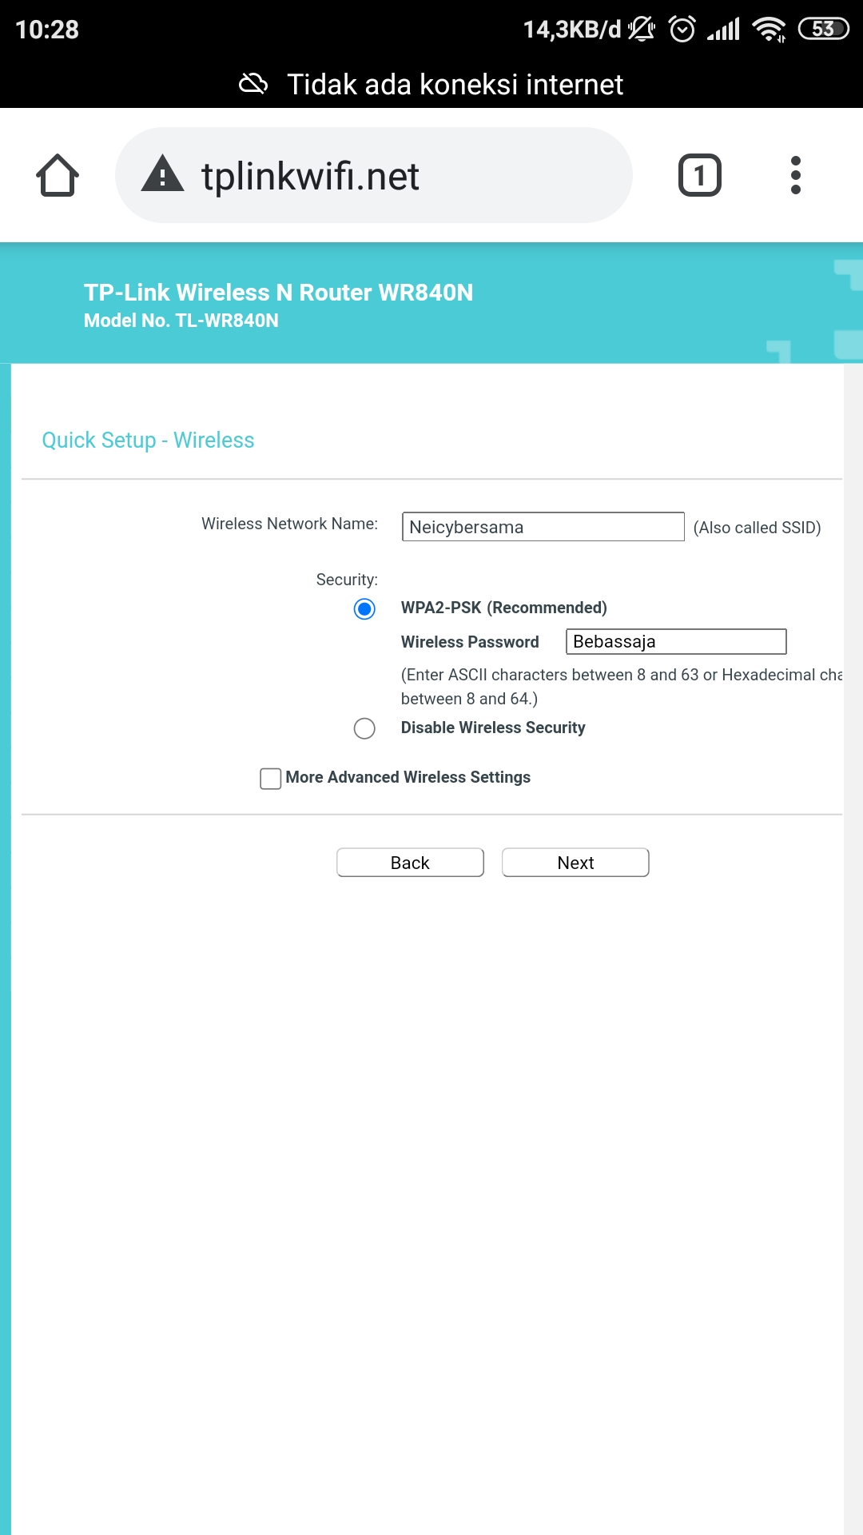Focus the Wireless Password field
The image size is (863, 1535).
pos(676,641)
